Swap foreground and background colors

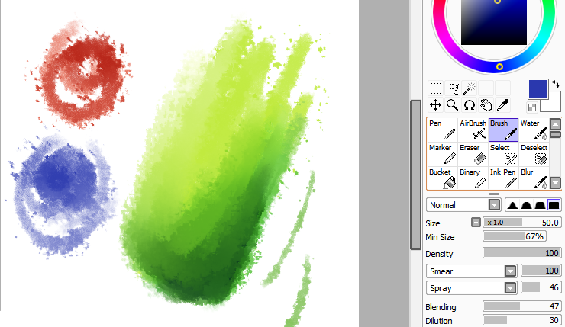click(x=556, y=84)
